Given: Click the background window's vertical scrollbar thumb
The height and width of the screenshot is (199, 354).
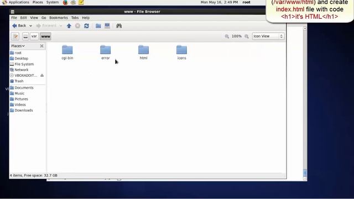Looking at the screenshot, I should click(x=305, y=173).
